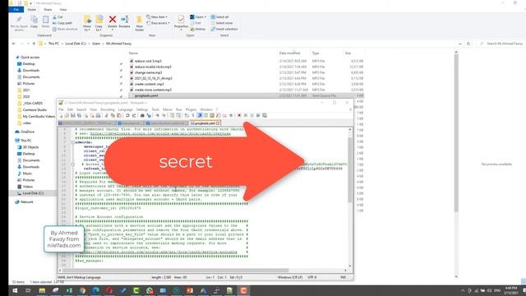
Task: Click the Explorer search box
Action: pos(501,44)
